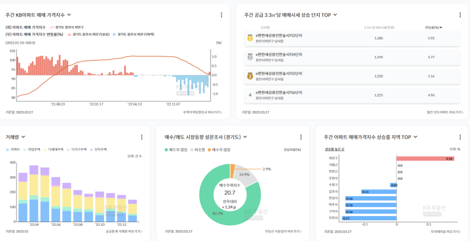Open 주택가격동향조사 바로가기 link
The image size is (470, 241).
[202, 112]
